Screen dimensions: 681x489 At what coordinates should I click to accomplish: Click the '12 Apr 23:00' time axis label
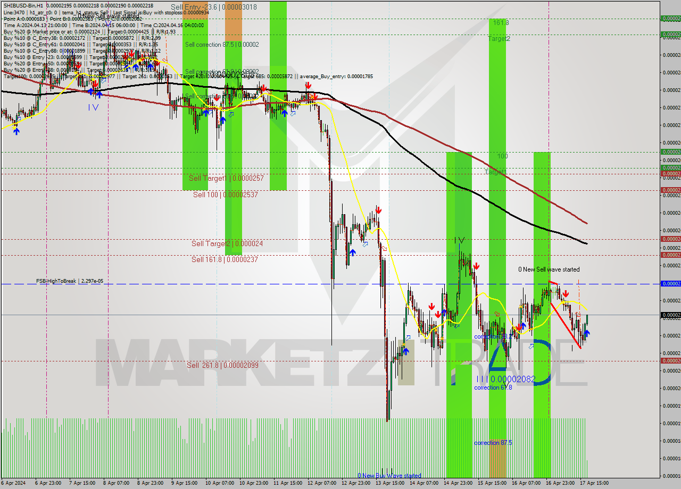pos(355,483)
